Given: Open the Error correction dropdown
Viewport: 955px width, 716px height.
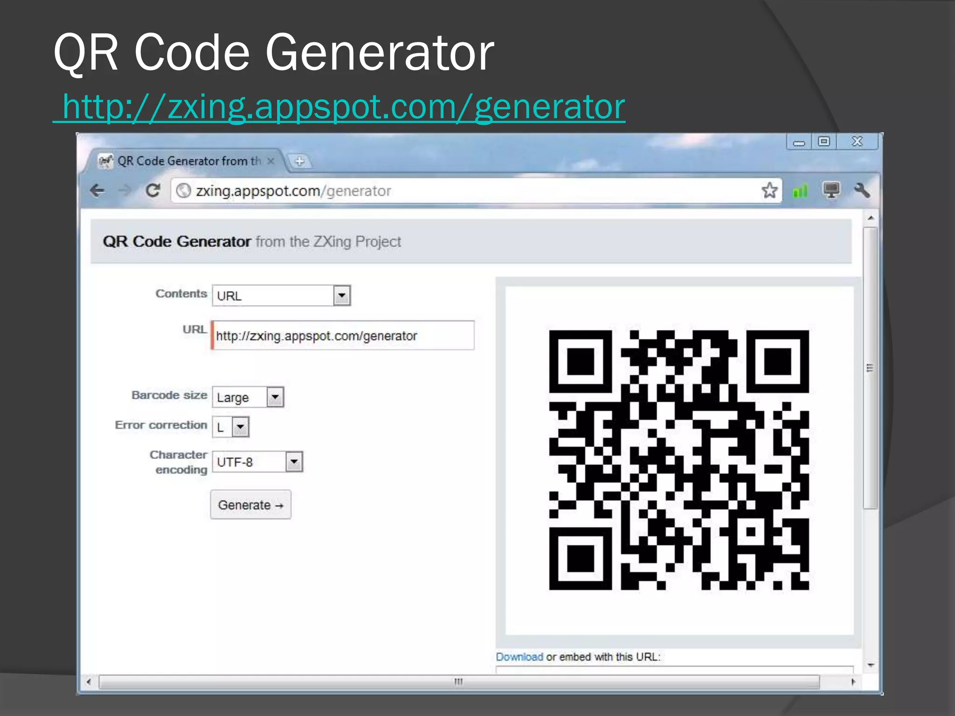Looking at the screenshot, I should tap(231, 427).
